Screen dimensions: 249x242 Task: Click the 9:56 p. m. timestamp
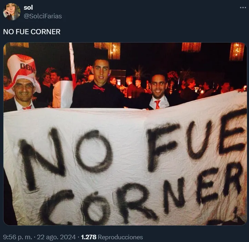point(18,237)
